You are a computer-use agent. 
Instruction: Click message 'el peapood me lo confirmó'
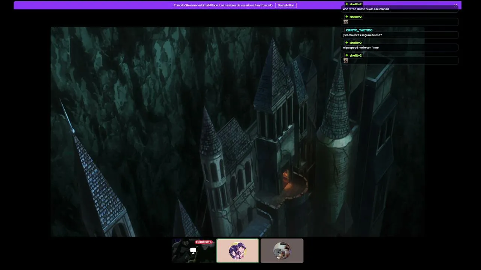(x=361, y=48)
